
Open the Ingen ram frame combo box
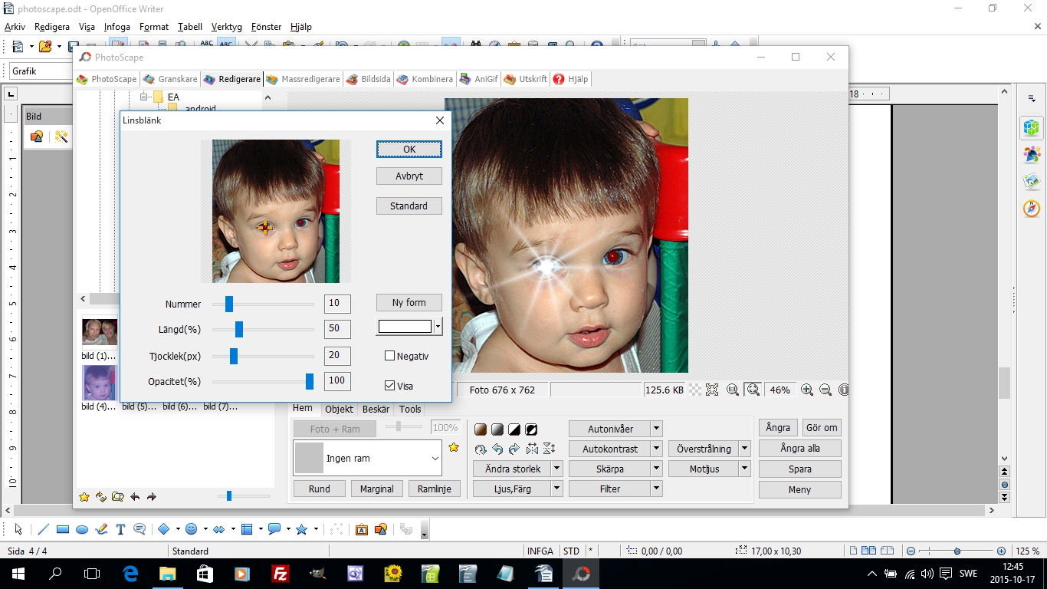[368, 458]
